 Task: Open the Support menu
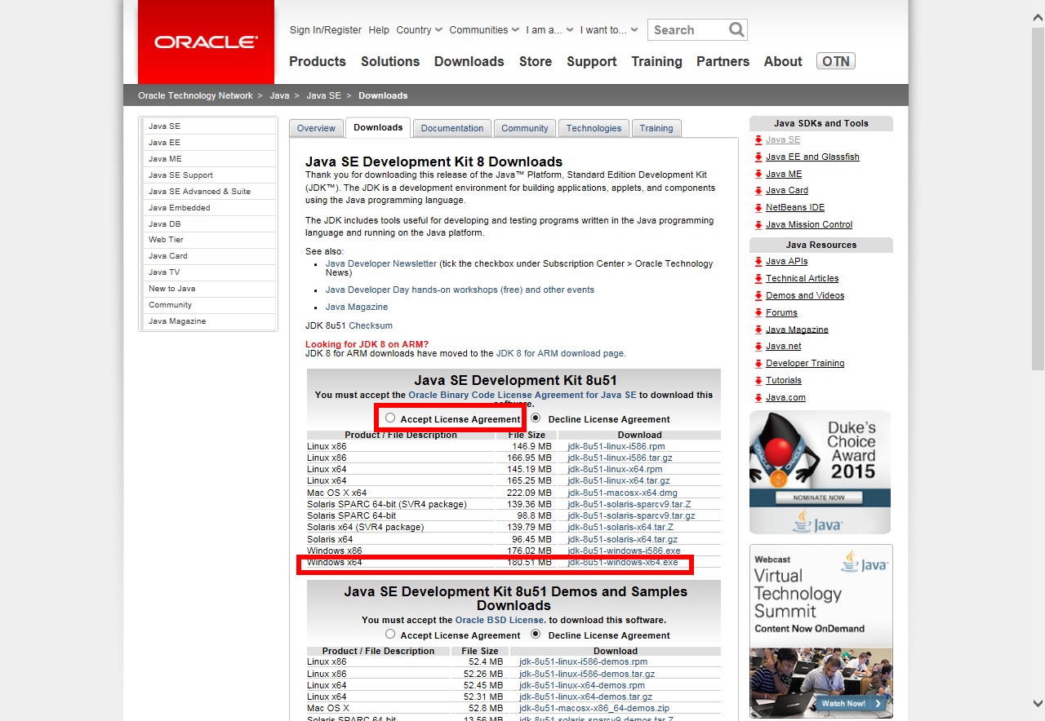592,61
